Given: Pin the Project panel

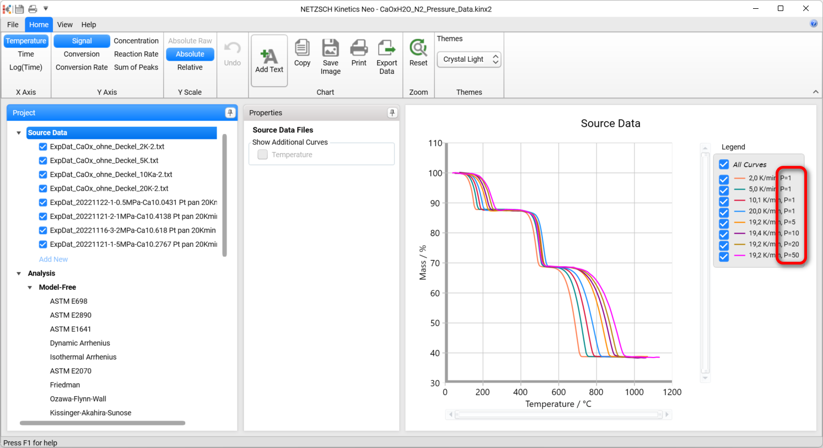Looking at the screenshot, I should 230,112.
